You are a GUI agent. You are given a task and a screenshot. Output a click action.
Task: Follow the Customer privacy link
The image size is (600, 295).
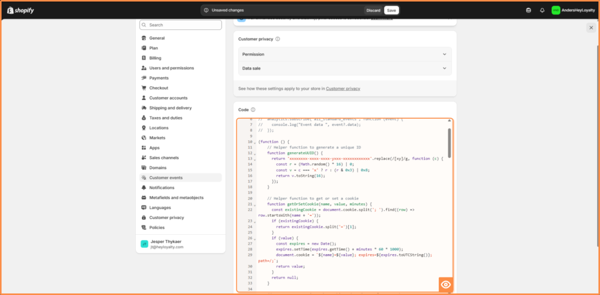[x=343, y=89]
